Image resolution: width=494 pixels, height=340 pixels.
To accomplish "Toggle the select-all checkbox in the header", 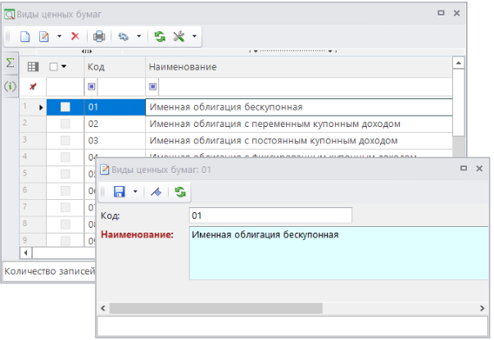I will 54,66.
